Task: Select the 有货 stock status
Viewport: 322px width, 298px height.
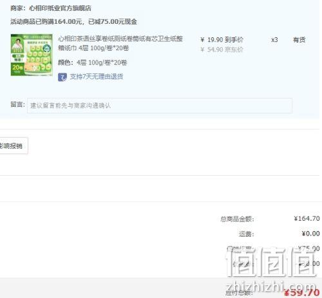Action: (x=299, y=40)
